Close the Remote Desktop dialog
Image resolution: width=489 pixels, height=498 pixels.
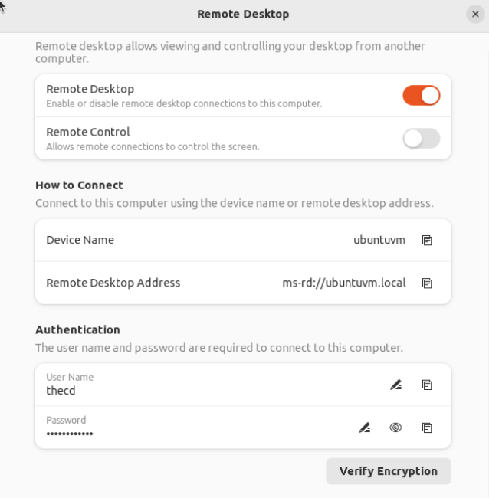point(475,14)
